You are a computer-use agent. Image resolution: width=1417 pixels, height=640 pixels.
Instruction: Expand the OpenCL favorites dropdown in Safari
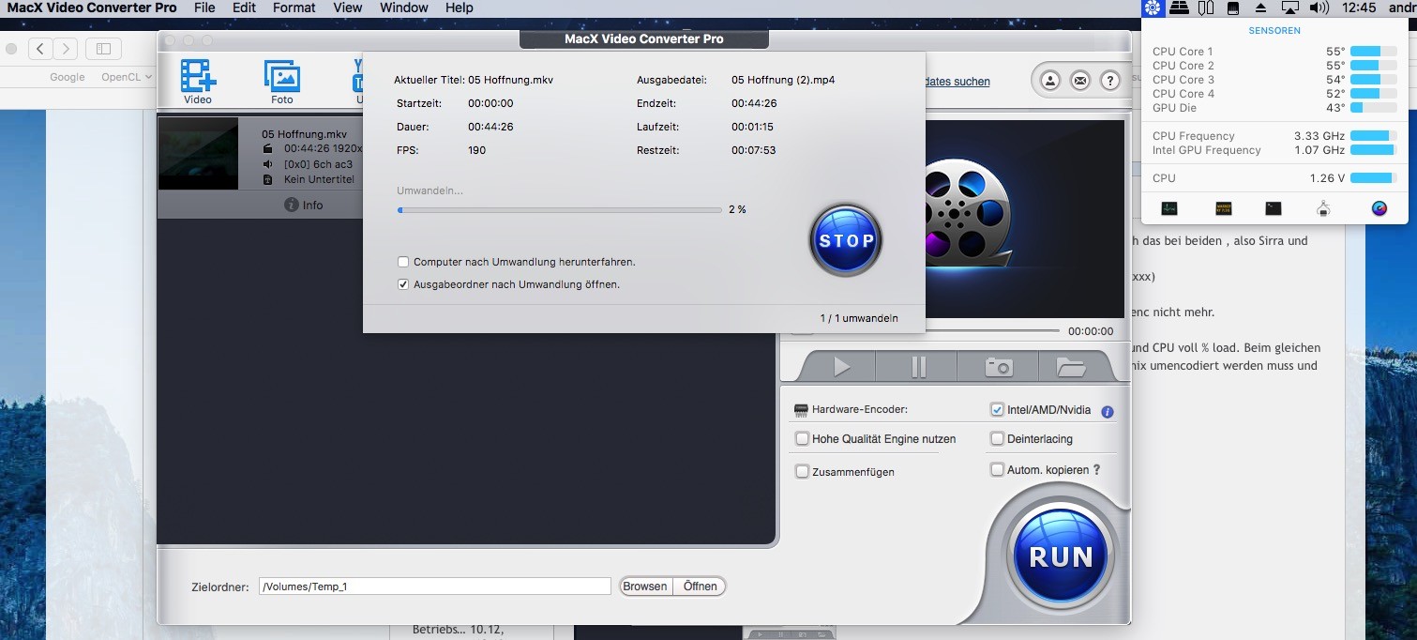[127, 77]
